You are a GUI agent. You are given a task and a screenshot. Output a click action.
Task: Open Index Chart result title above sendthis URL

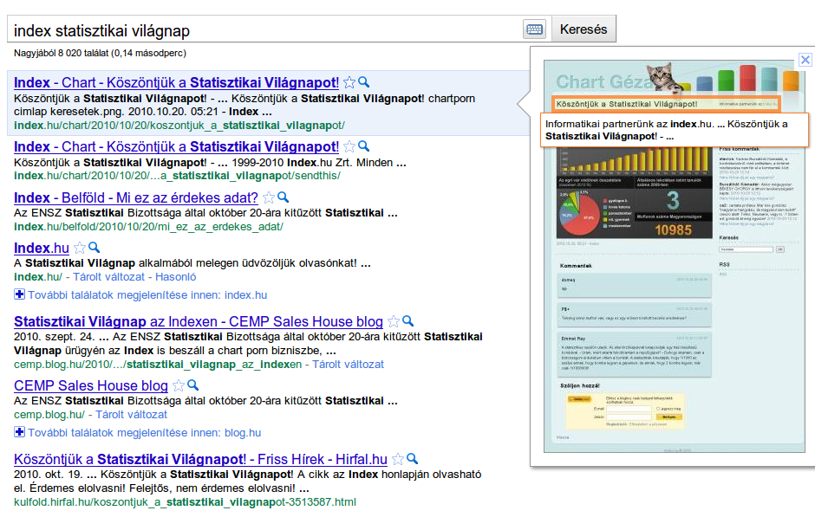tap(176, 146)
